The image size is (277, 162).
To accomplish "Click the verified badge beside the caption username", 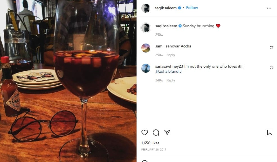I will pyautogui.click(x=179, y=26).
